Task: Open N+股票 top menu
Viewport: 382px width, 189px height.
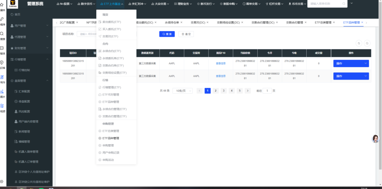Action: coord(64,4)
